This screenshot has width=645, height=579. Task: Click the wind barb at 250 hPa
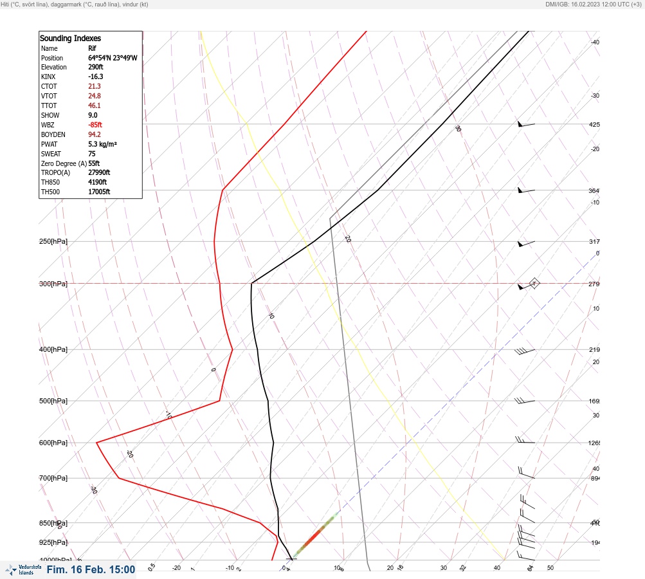tap(526, 244)
